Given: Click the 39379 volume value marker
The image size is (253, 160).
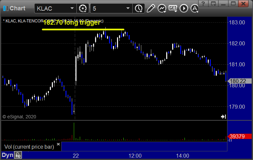Looking at the screenshot, I should pyautogui.click(x=239, y=136).
